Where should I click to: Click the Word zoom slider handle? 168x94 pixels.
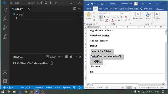click(148, 88)
